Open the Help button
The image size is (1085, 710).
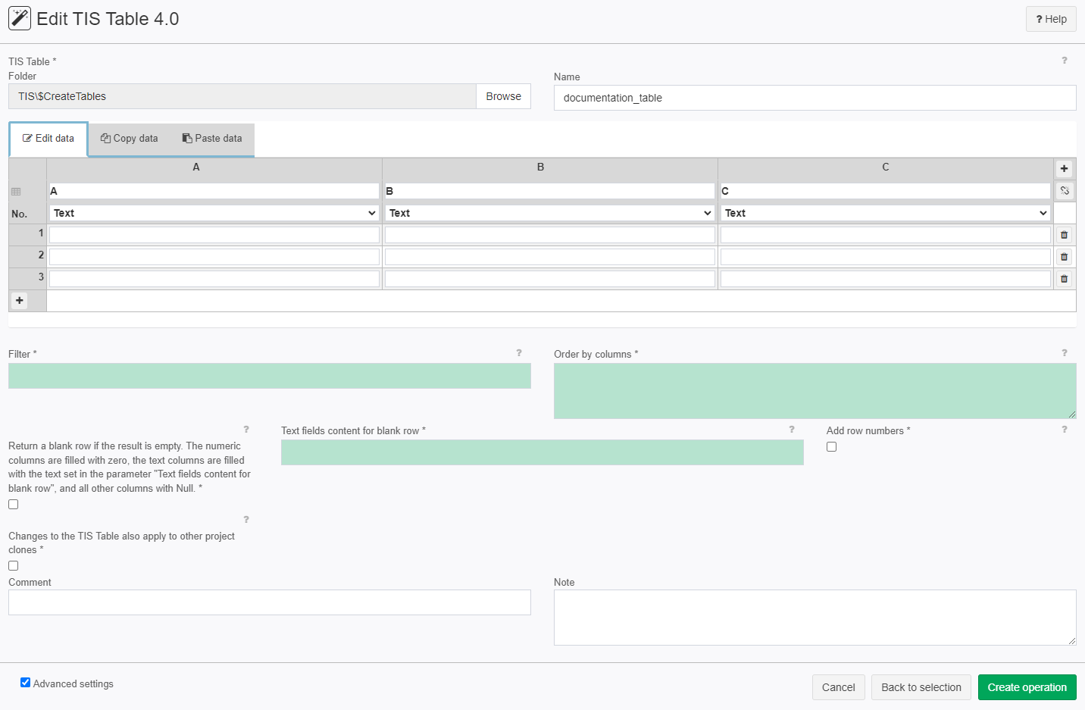coord(1051,19)
